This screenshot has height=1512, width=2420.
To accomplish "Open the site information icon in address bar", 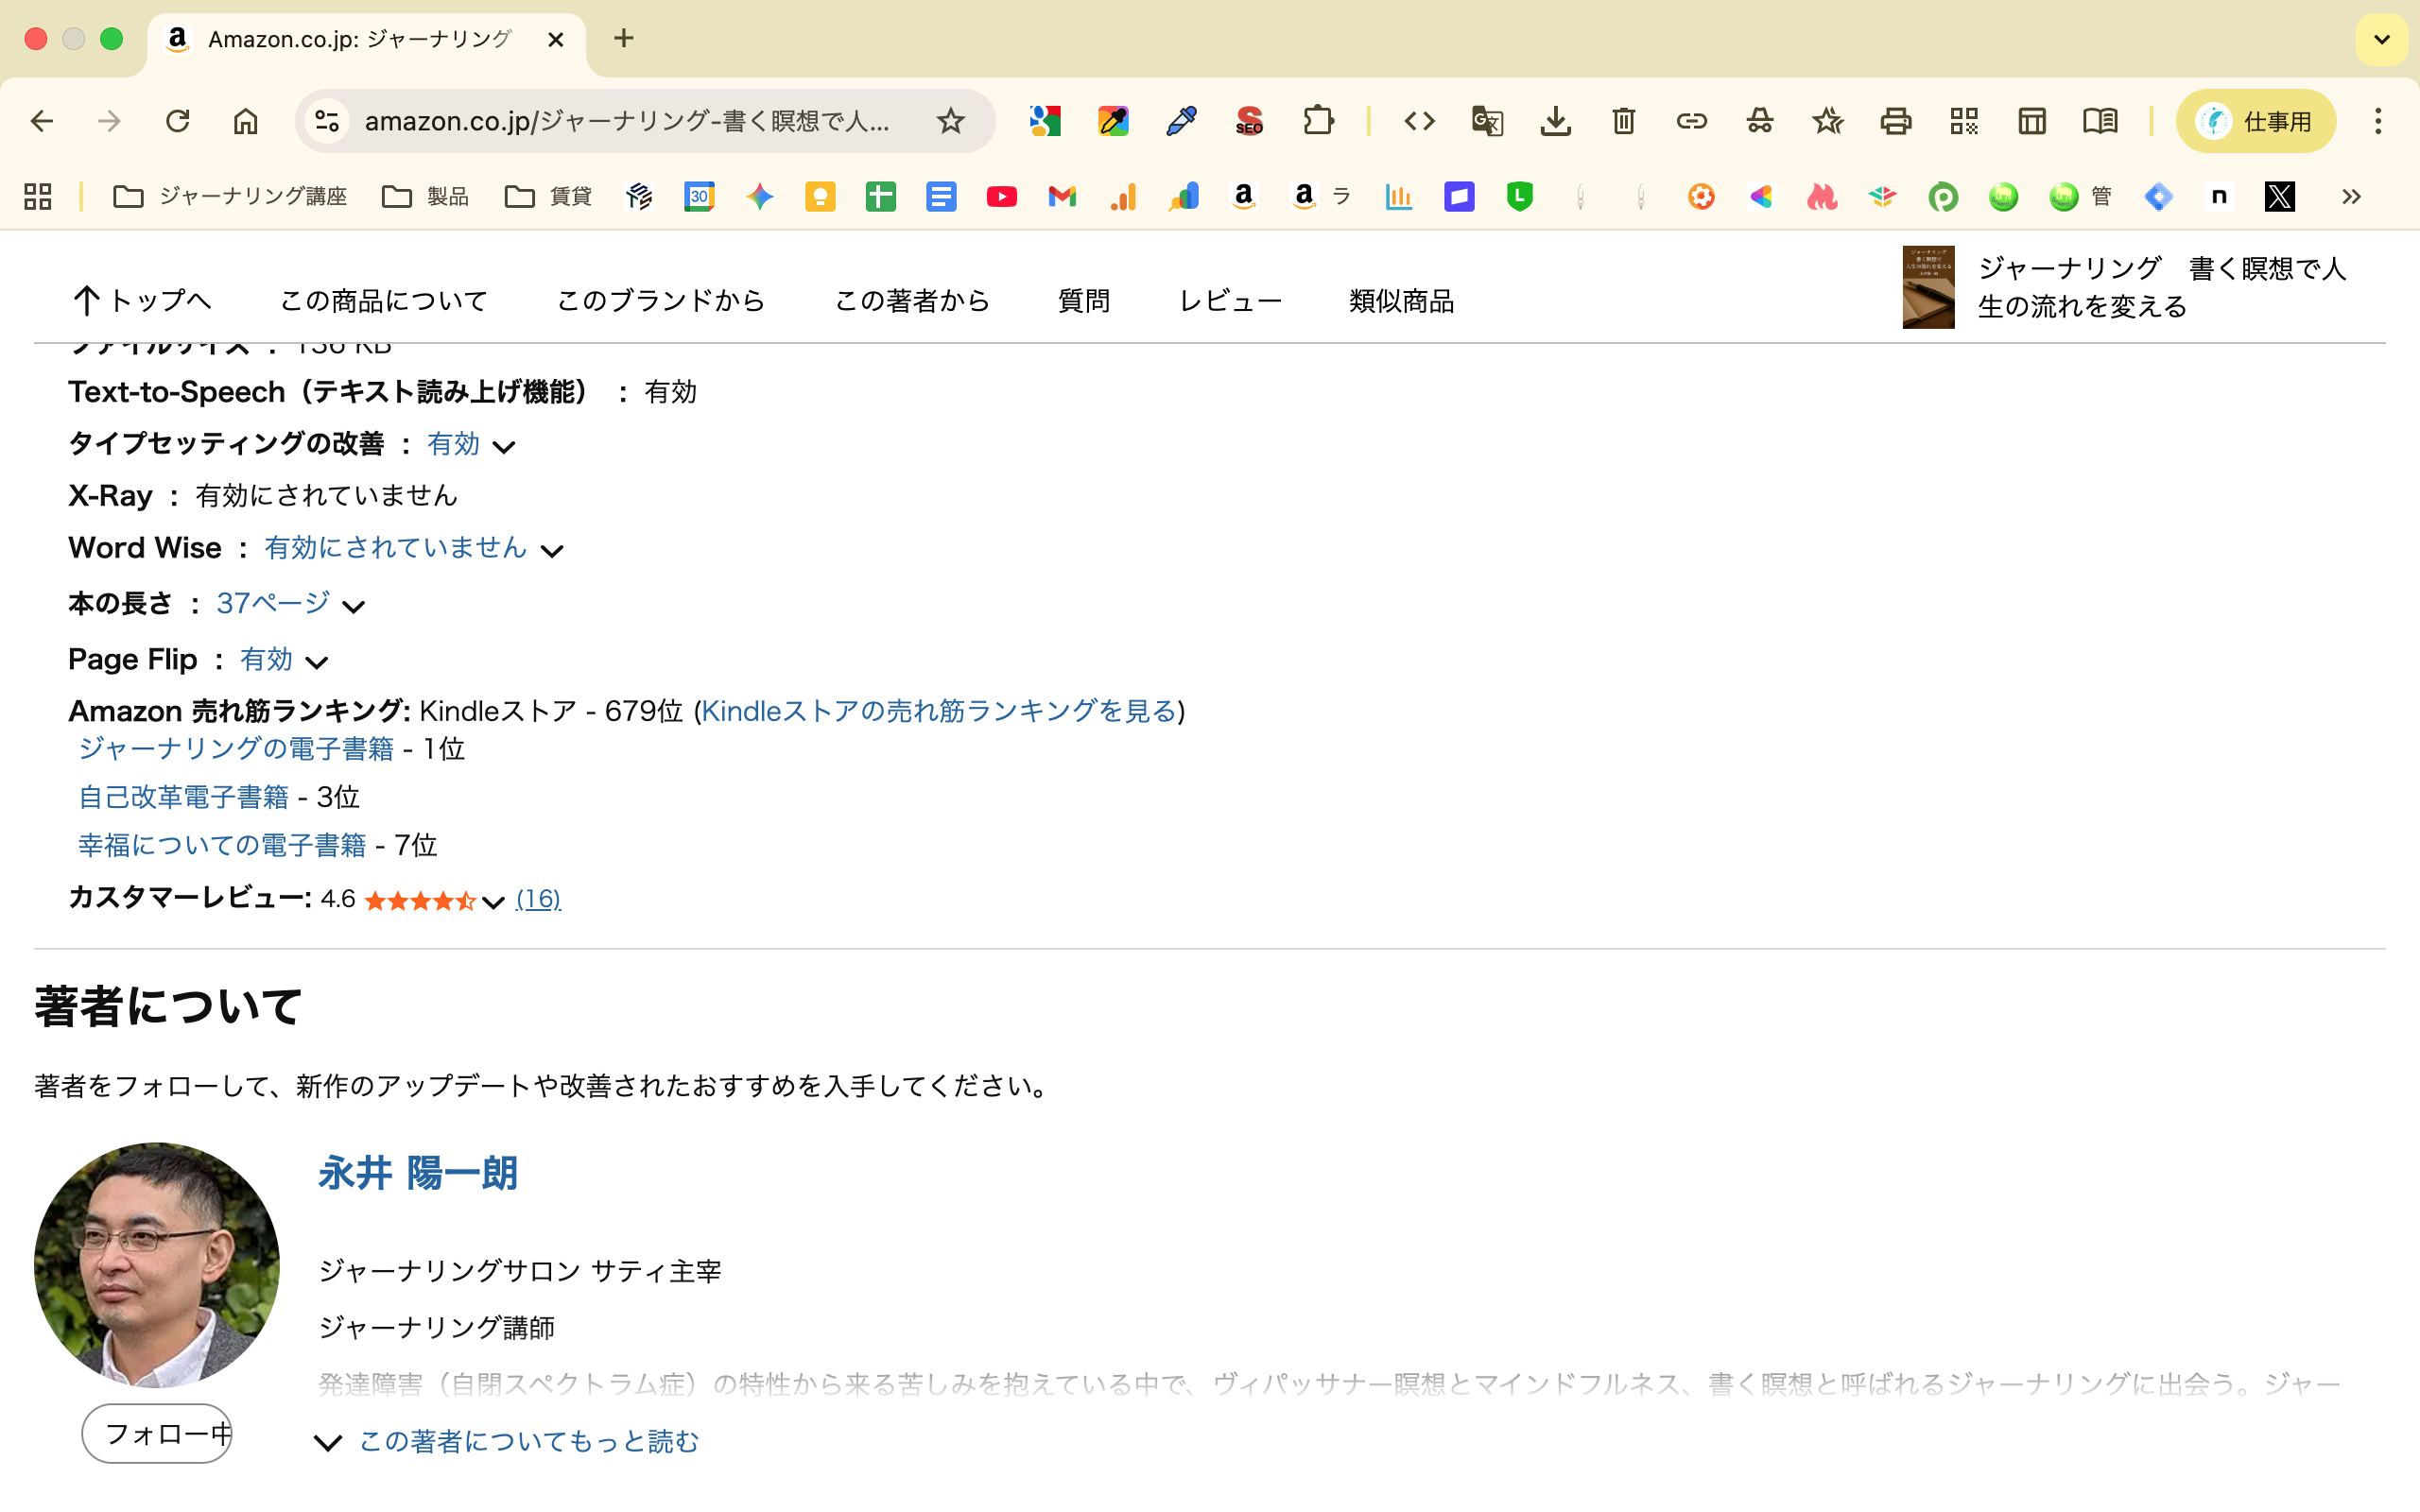I will [327, 121].
